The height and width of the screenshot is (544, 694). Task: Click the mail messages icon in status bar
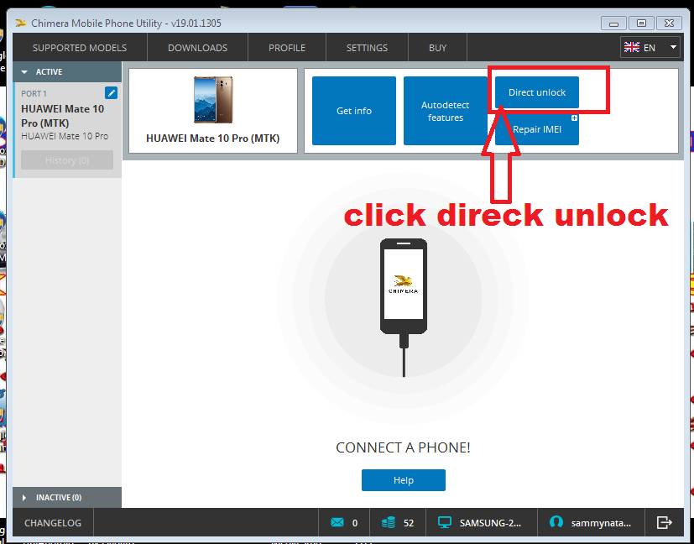coord(337,523)
